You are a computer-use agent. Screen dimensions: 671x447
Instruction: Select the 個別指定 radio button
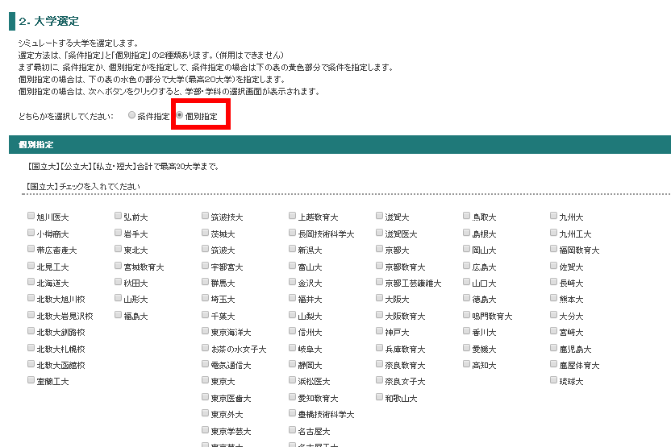(180, 115)
